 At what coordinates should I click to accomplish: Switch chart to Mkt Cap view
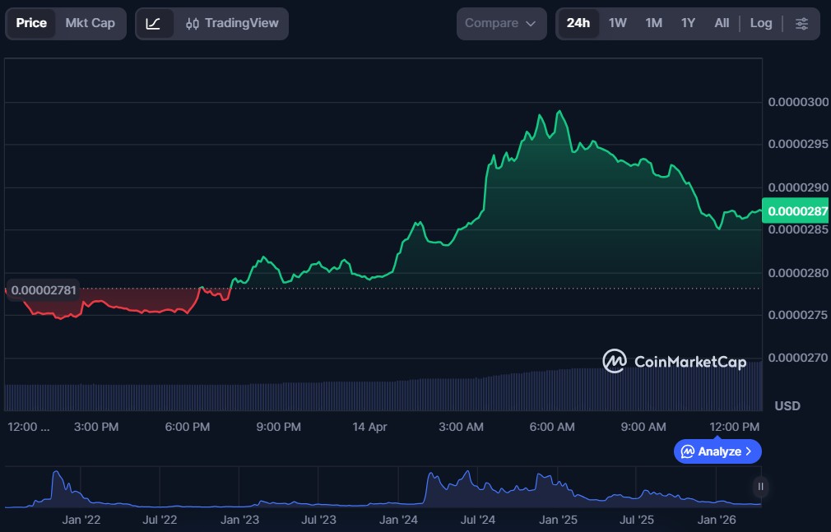tap(91, 23)
